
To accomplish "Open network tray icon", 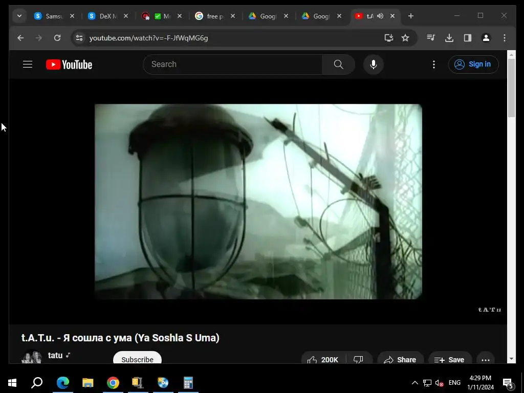I will 427,383.
